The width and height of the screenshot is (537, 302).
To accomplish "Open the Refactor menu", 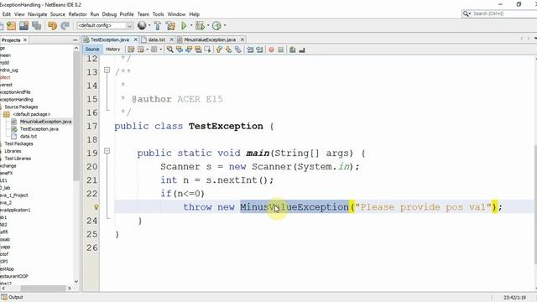I will point(78,14).
